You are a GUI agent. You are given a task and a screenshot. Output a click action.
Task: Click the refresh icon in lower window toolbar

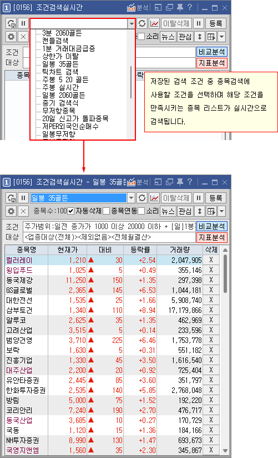pyautogui.click(x=142, y=198)
